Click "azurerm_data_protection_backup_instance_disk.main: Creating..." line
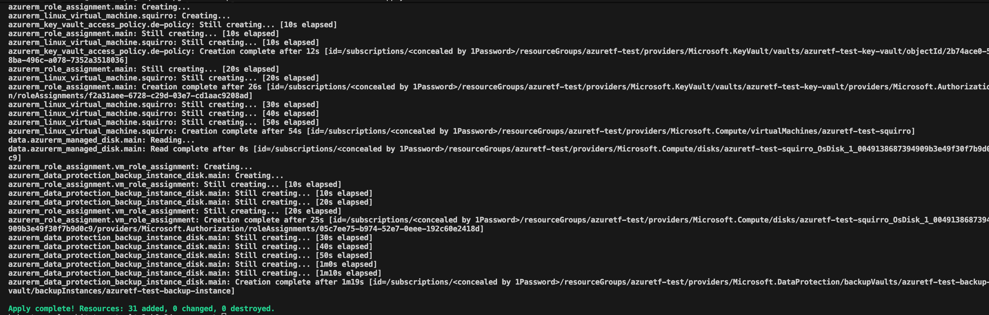The width and height of the screenshot is (989, 315). click(x=145, y=176)
